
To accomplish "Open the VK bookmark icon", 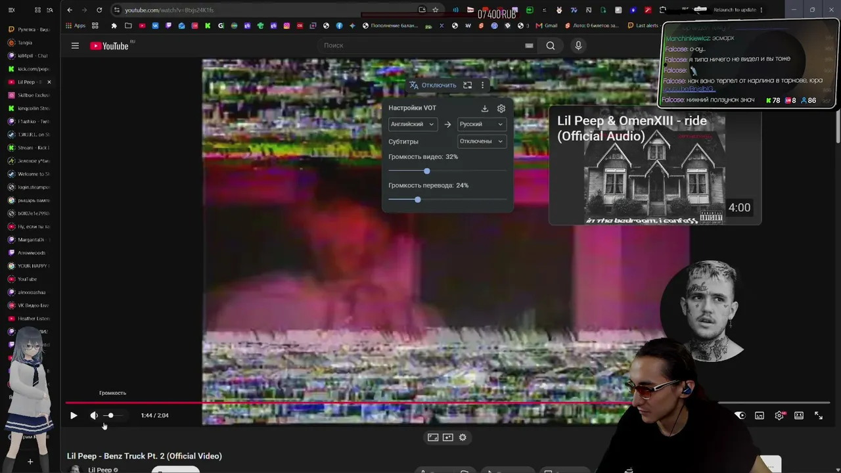I will pyautogui.click(x=155, y=26).
